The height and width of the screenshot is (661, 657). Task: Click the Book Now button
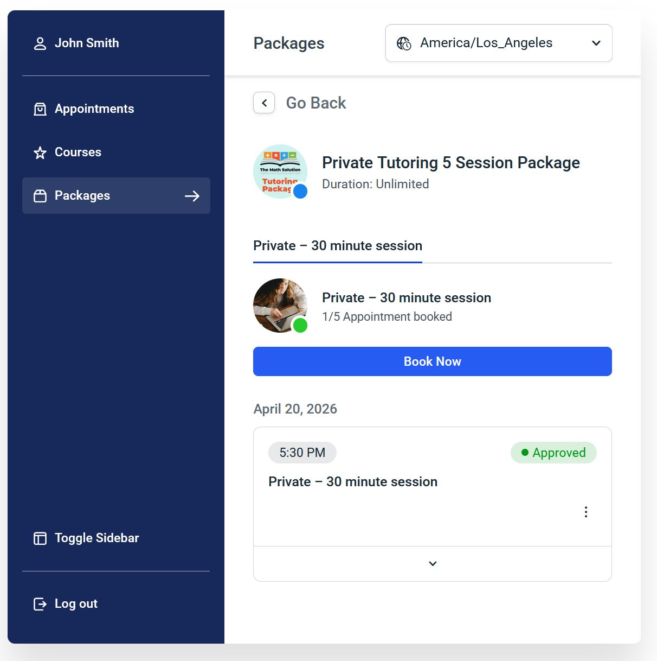click(x=433, y=361)
